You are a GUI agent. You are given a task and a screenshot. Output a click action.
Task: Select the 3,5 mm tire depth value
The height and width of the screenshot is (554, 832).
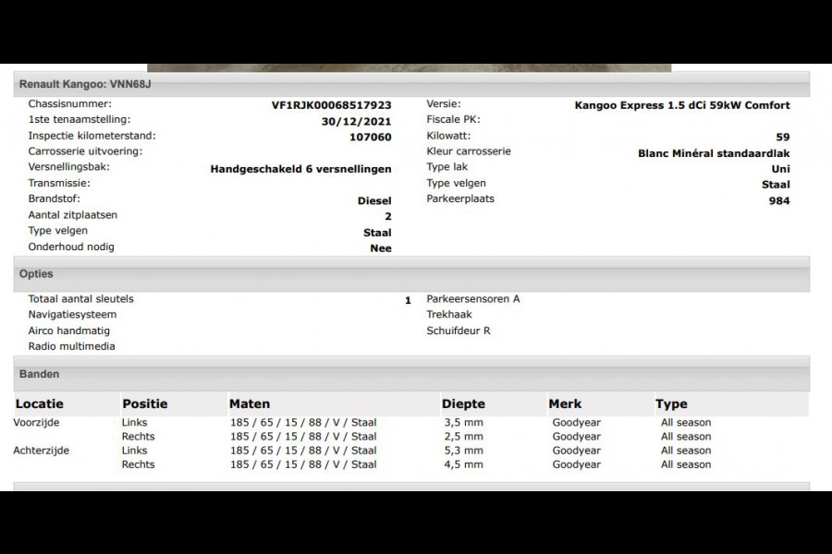[x=464, y=423]
